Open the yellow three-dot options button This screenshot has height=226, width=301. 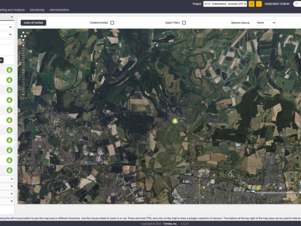259,4
